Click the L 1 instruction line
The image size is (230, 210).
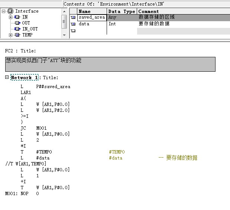(30, 176)
